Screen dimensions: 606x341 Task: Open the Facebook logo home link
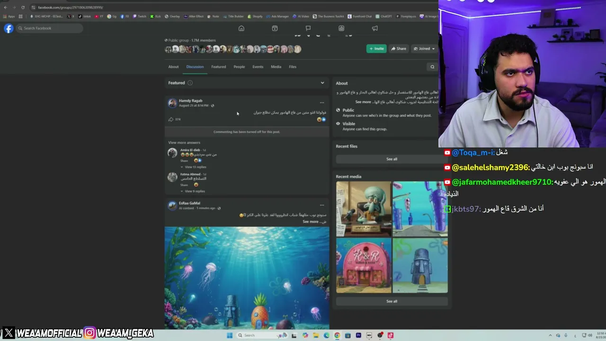coord(8,28)
